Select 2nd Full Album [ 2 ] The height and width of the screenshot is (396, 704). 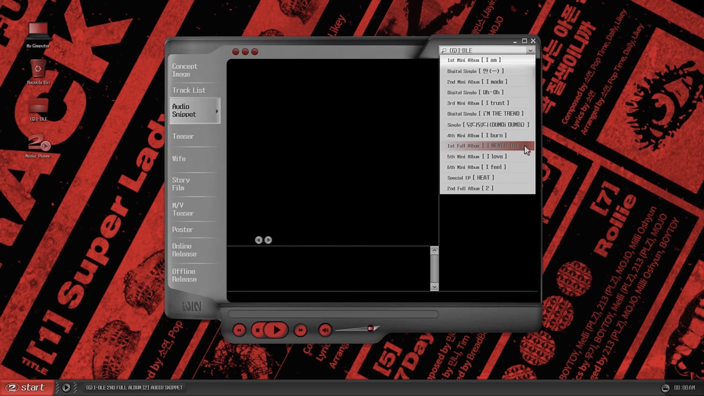tap(488, 189)
